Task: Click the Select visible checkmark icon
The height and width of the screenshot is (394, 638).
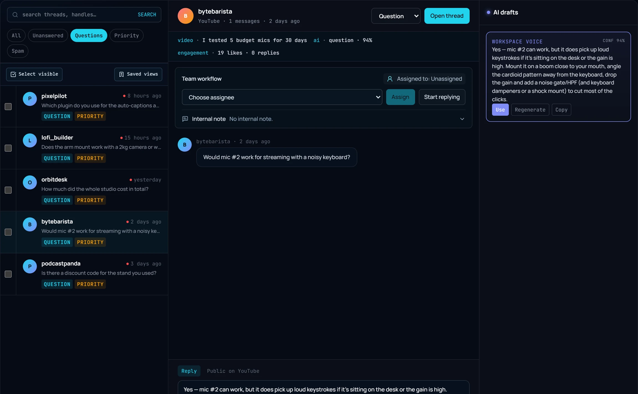Action: tap(13, 74)
